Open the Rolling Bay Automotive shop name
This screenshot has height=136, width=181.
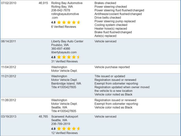point(67,2)
